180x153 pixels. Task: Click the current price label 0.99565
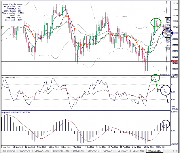click(x=174, y=33)
